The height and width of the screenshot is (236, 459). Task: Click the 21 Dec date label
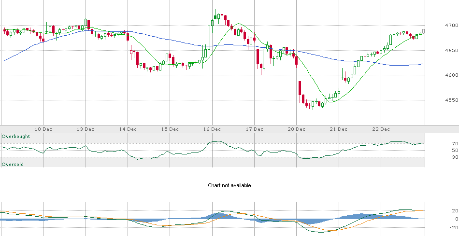click(339, 129)
